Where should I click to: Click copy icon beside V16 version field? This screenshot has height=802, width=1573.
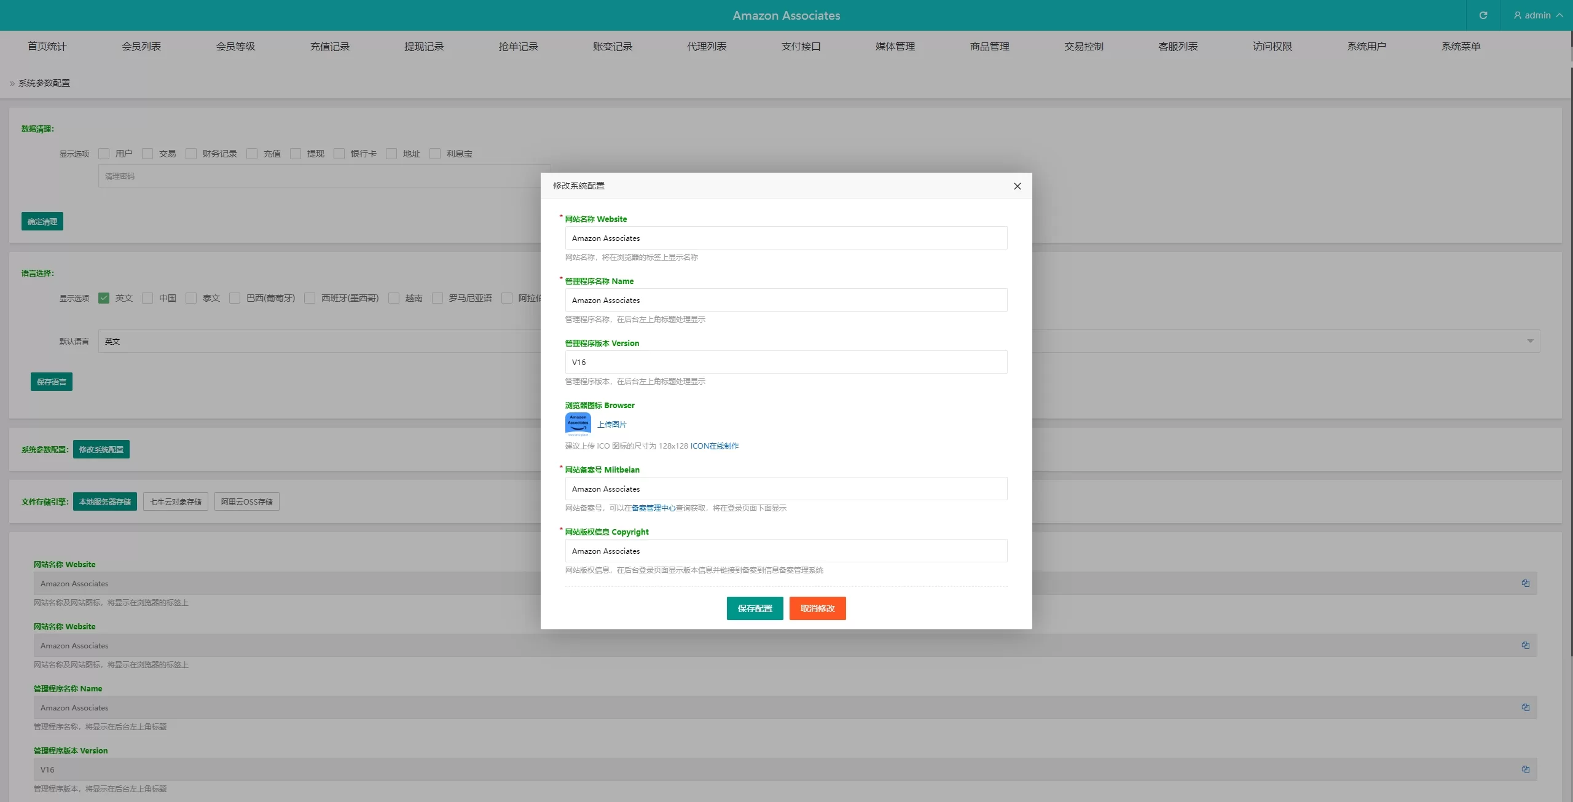(x=1525, y=769)
